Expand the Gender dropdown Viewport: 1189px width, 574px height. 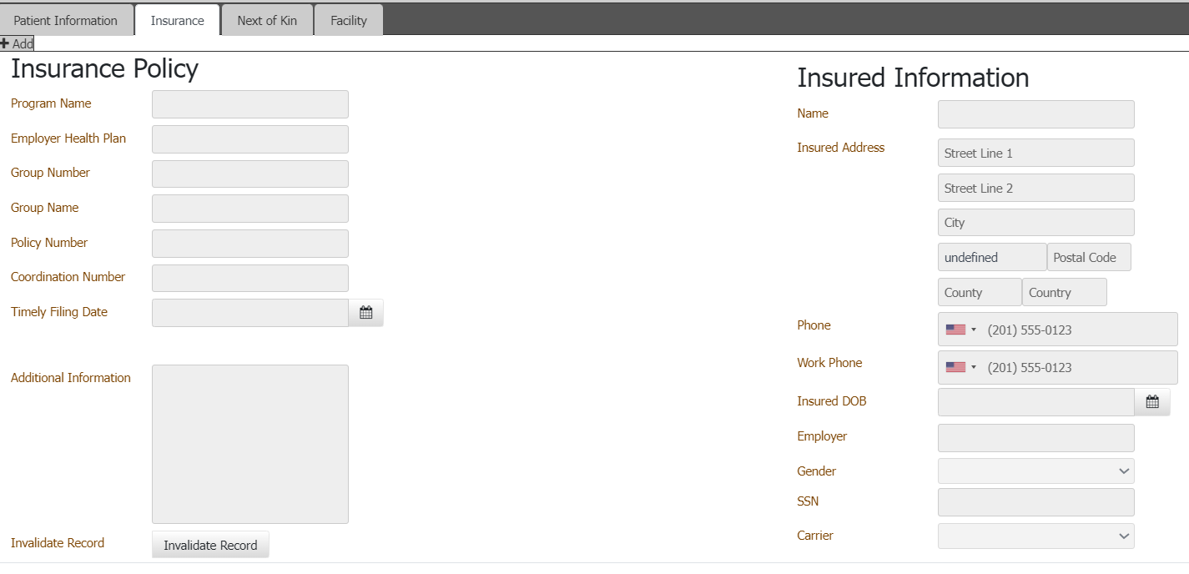[x=1035, y=471]
